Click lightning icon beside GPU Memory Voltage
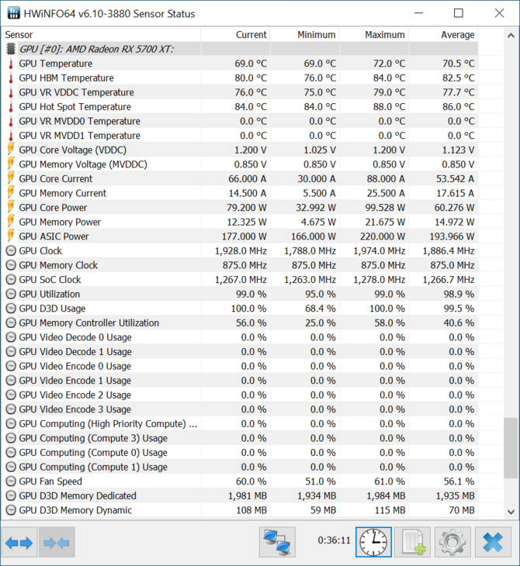The width and height of the screenshot is (520, 566). point(11,164)
